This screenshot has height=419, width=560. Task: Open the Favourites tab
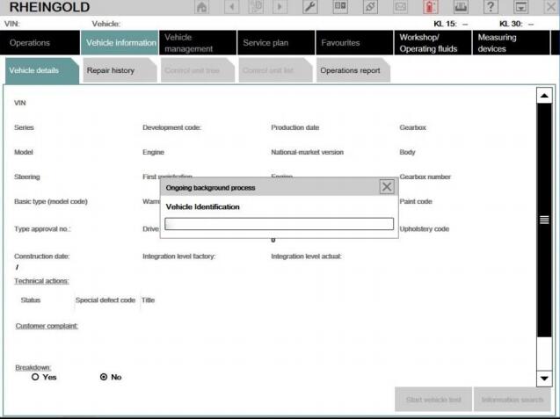tap(354, 43)
